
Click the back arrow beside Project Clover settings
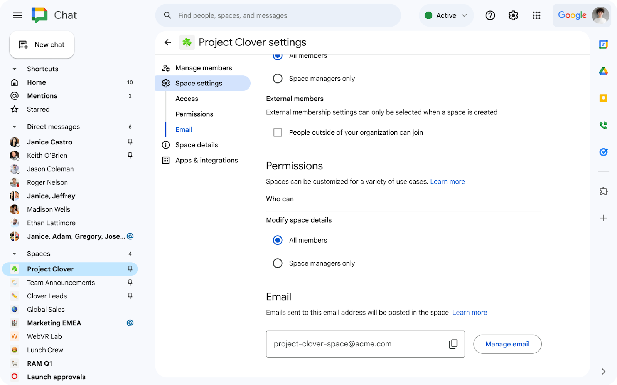168,42
